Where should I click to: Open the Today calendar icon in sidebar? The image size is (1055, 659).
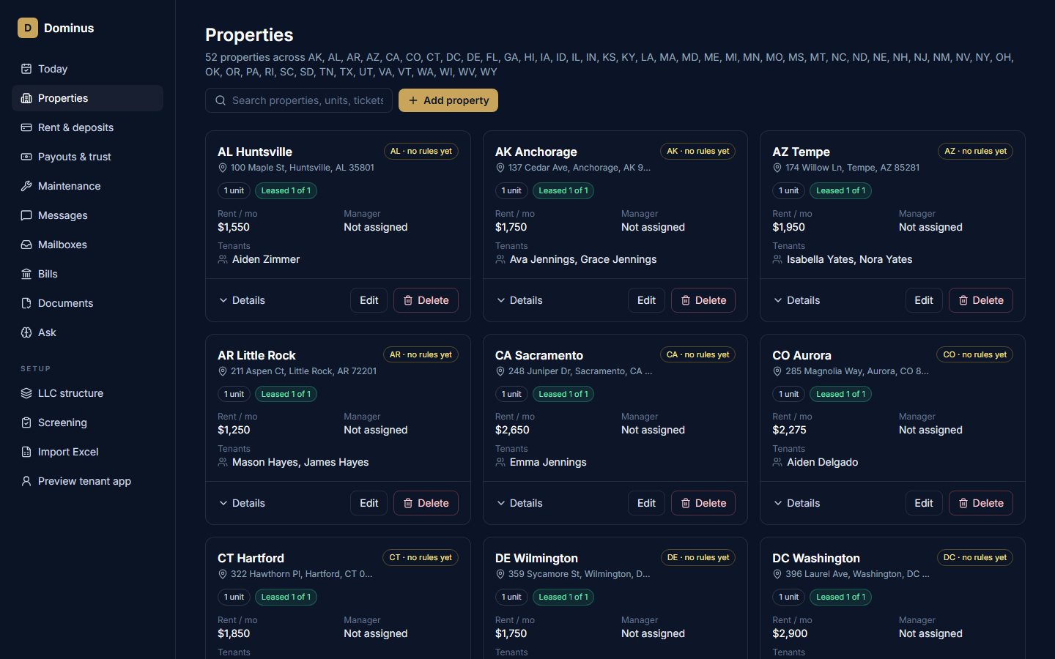pos(26,69)
